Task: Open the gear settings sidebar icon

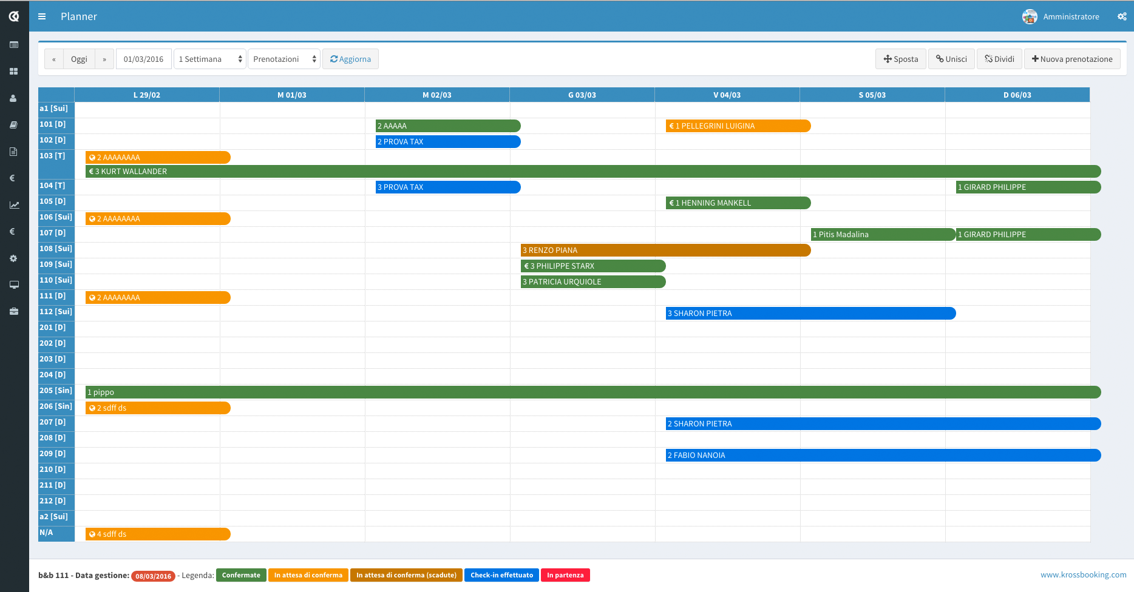Action: click(x=14, y=258)
